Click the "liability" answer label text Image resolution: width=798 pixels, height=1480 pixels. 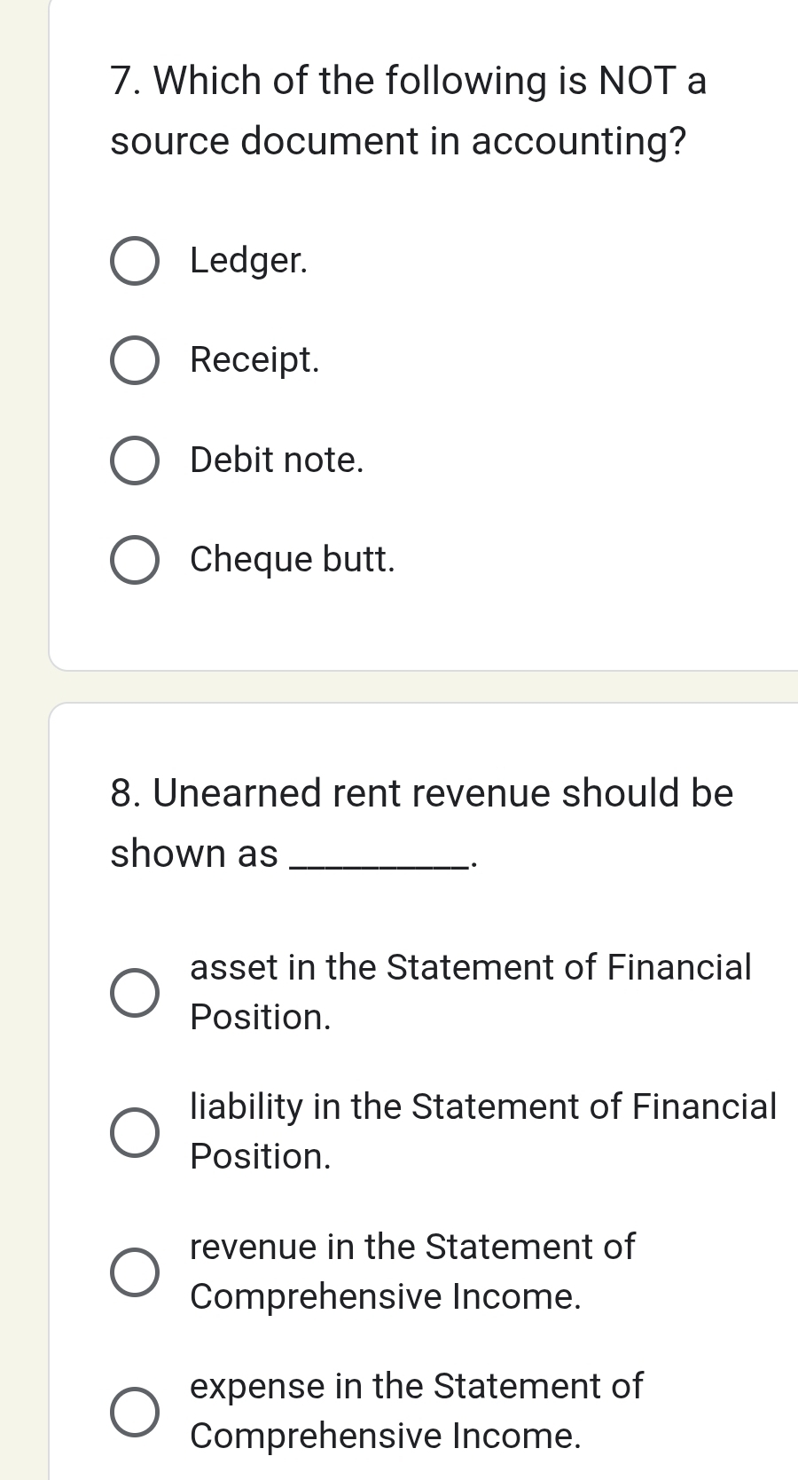482,1130
